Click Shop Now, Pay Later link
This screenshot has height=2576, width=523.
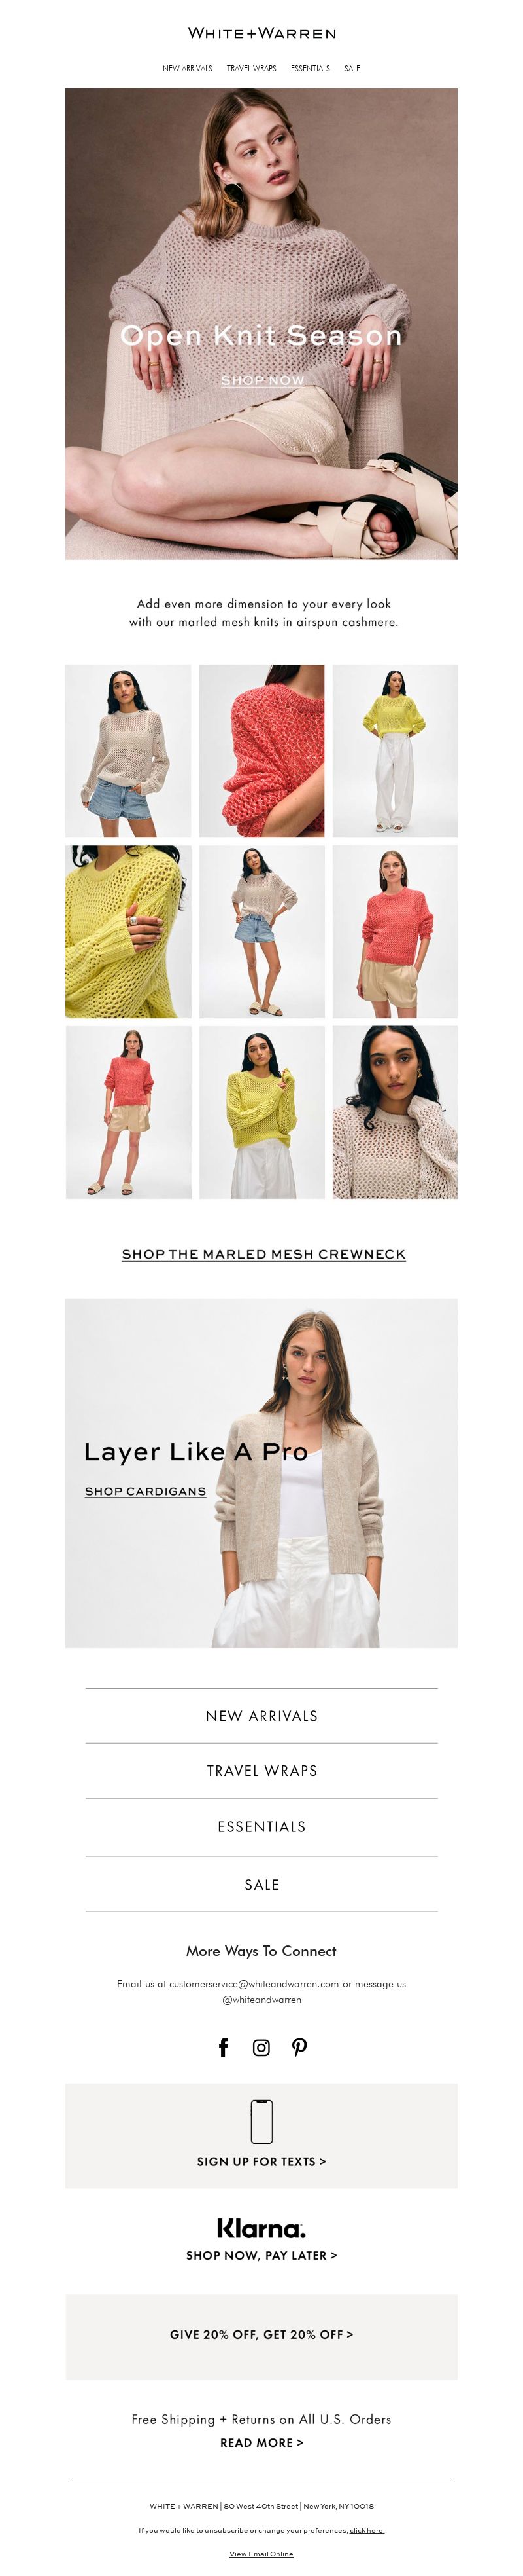pyautogui.click(x=261, y=2255)
